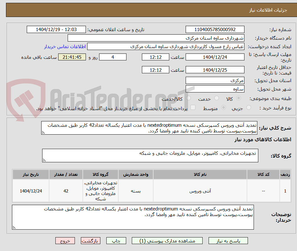Viewport: 297px width, 251px height.
Task: Click the خروج exit button
Action: pos(65,241)
